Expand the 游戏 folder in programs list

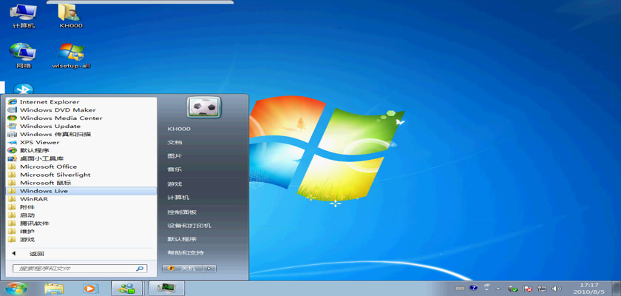81,240
